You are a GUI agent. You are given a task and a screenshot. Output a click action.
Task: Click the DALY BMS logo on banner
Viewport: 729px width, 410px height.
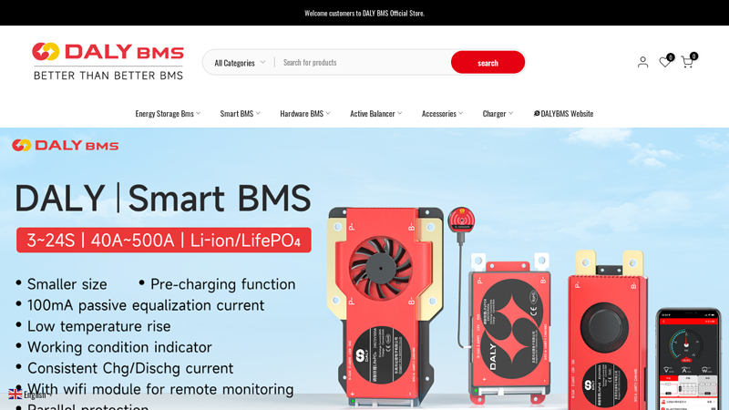(x=66, y=146)
